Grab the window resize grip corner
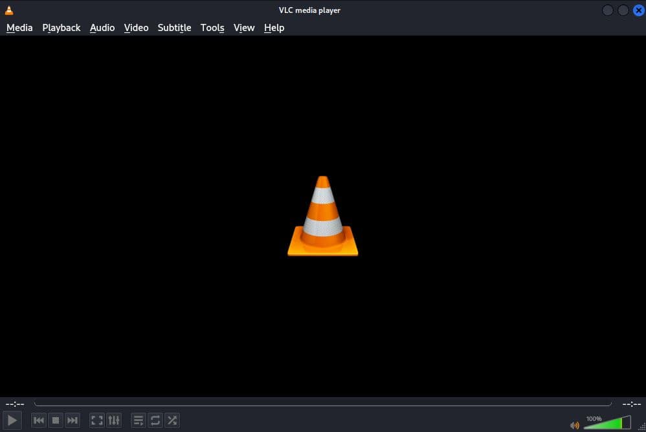 tap(642, 427)
